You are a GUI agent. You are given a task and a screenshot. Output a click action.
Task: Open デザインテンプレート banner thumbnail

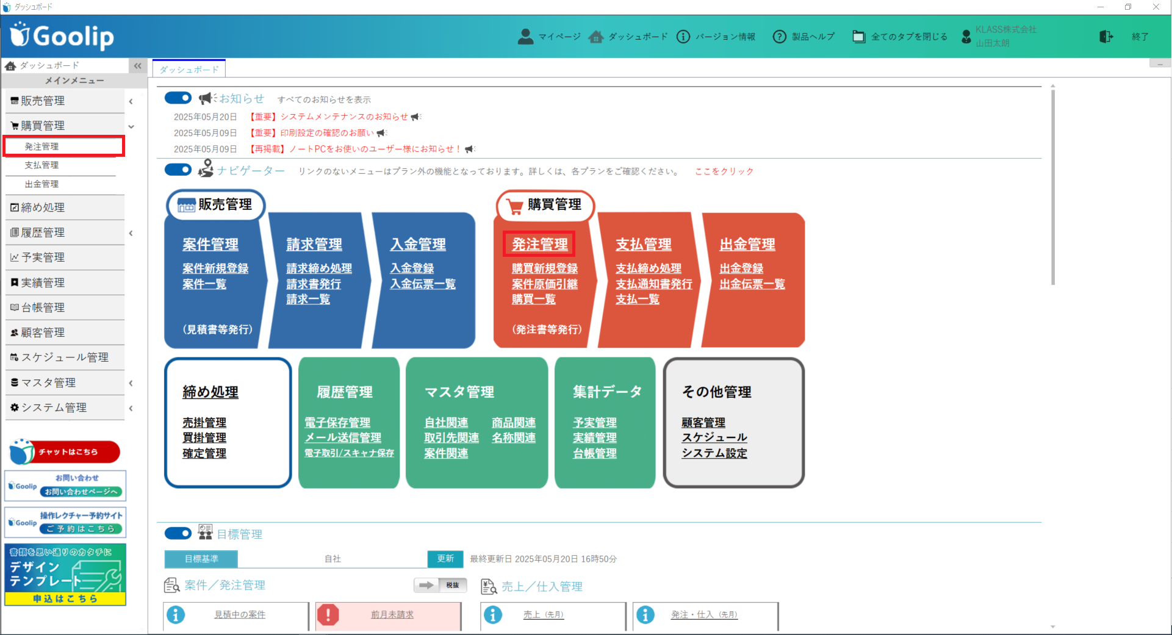tap(65, 575)
